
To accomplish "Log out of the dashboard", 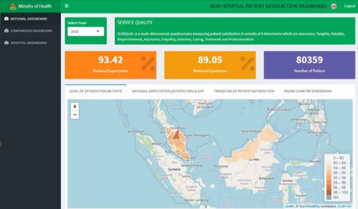I will 349,6.
